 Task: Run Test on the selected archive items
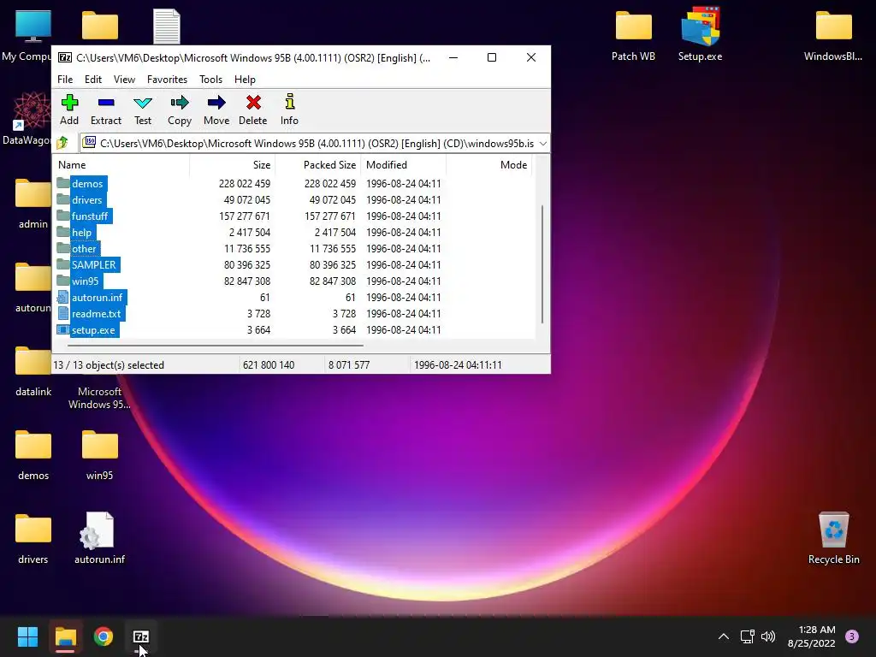(143, 110)
